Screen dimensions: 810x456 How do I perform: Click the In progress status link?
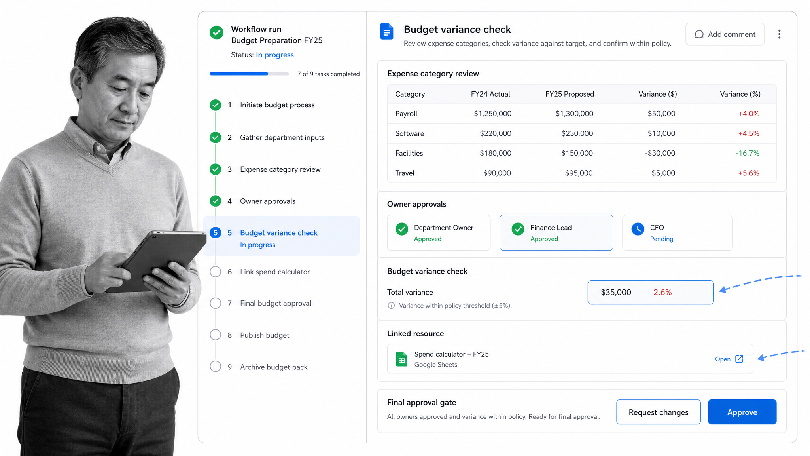tap(274, 55)
